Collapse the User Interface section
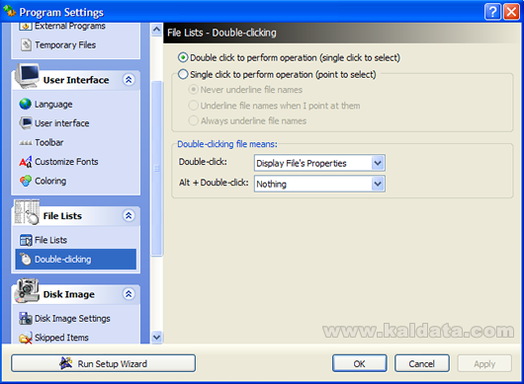Screen dimensions: 524x384 pos(129,80)
